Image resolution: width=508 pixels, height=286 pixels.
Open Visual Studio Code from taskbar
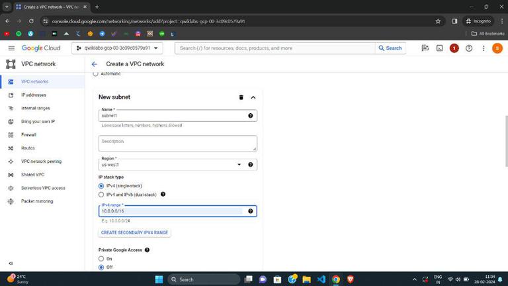(321, 279)
